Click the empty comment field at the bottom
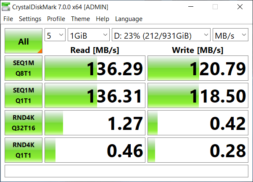Viewport: 253px width, 182px height. [x=126, y=171]
